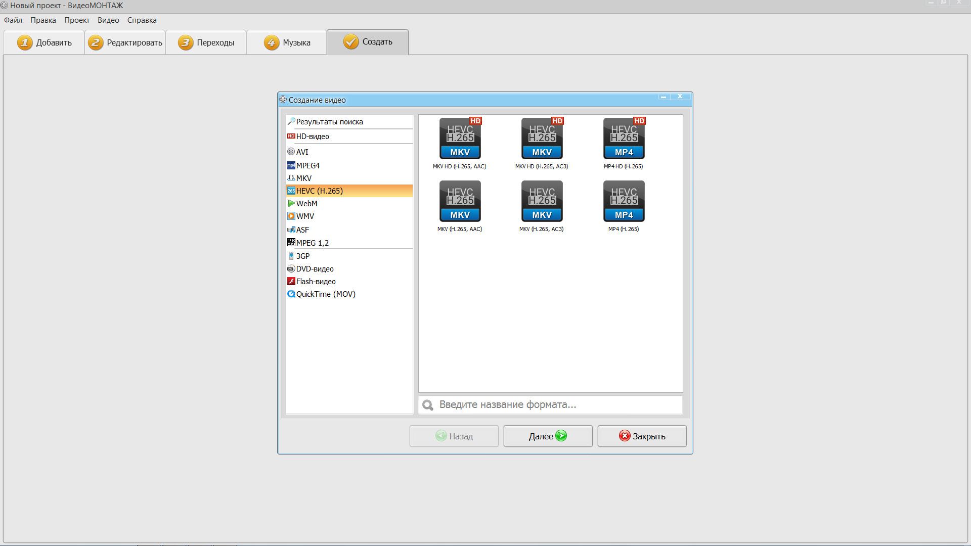Screen dimensions: 971x546
Task: Select the HD-видео category
Action: [349, 136]
